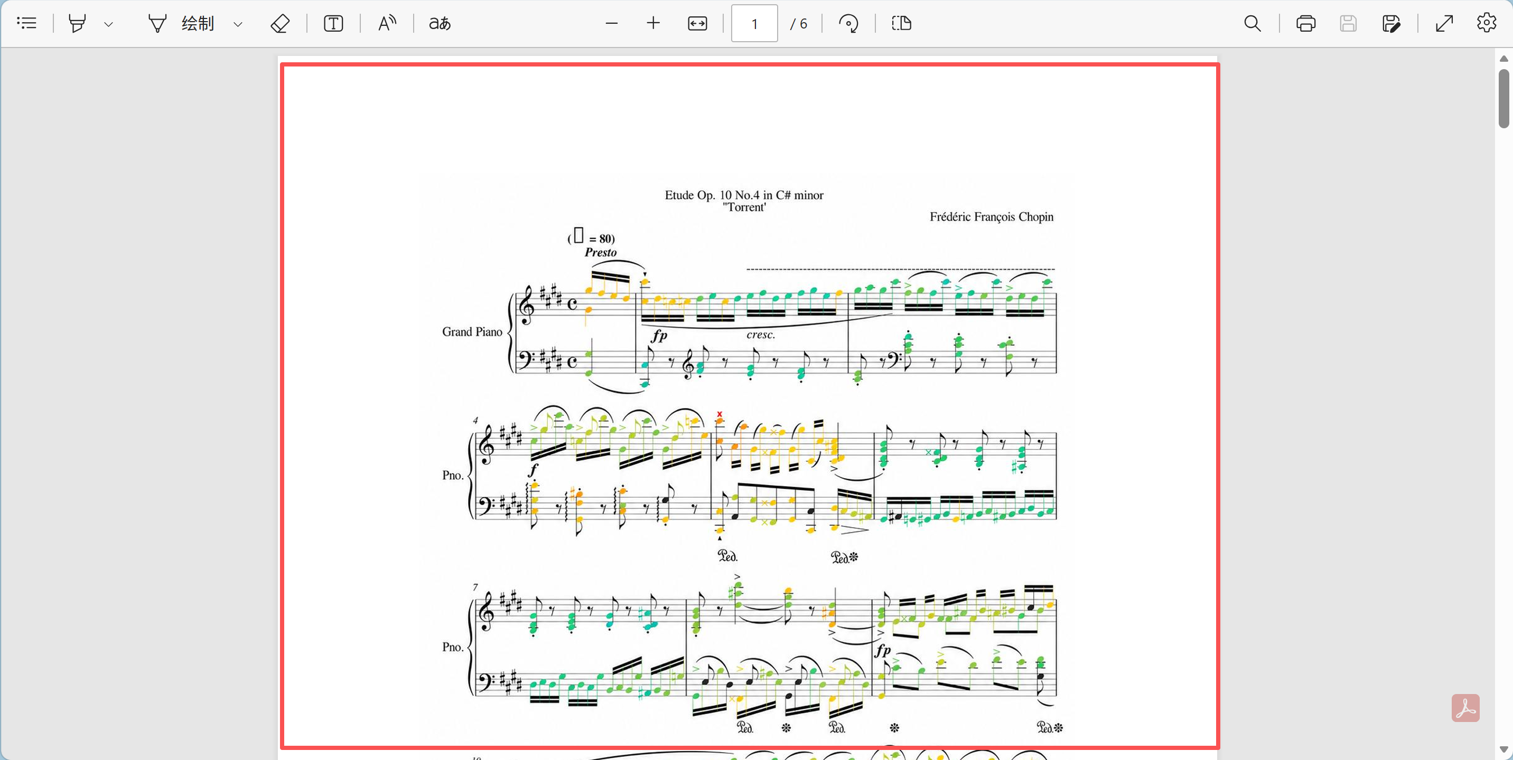The height and width of the screenshot is (760, 1513).
Task: Rotate the PDF page
Action: 848,23
